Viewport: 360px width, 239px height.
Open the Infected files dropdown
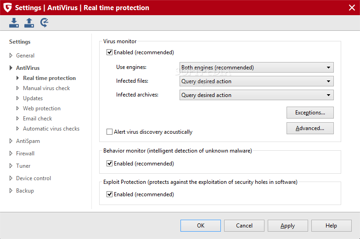256,81
